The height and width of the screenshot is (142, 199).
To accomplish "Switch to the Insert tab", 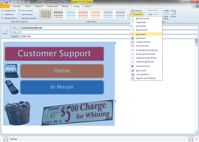I will click(28, 6).
